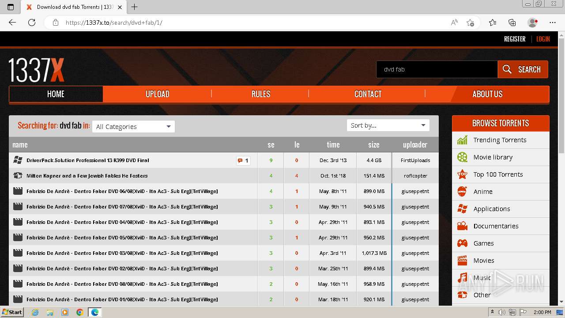
Task: Open the Other category link
Action: tap(482, 295)
